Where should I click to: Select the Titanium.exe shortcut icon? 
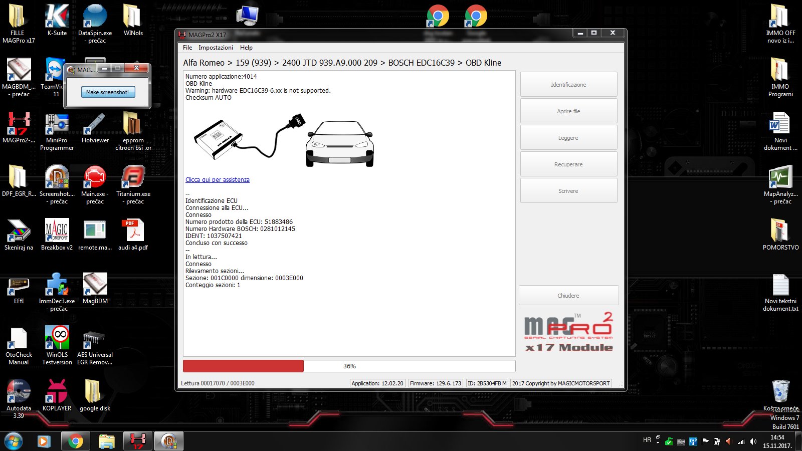[133, 185]
